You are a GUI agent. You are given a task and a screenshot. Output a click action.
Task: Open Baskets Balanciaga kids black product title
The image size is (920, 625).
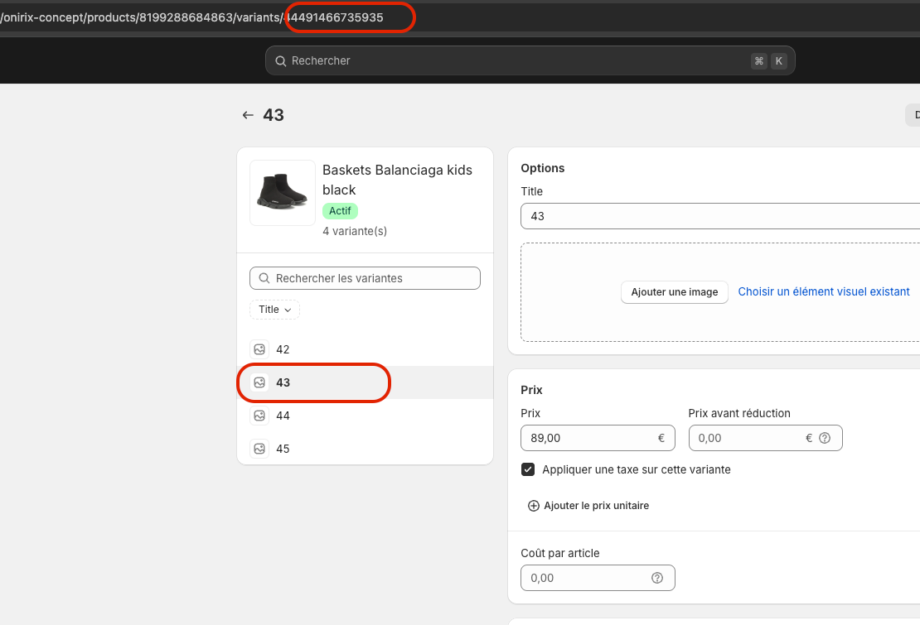click(x=397, y=180)
